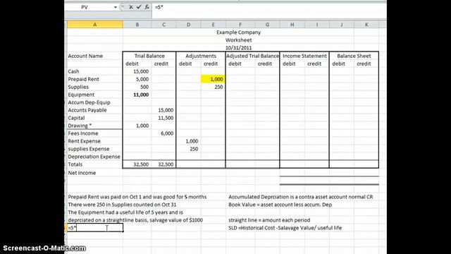Click the 'straight line = amount each period' note
Viewport: 451px width, 254px height.
(269, 220)
